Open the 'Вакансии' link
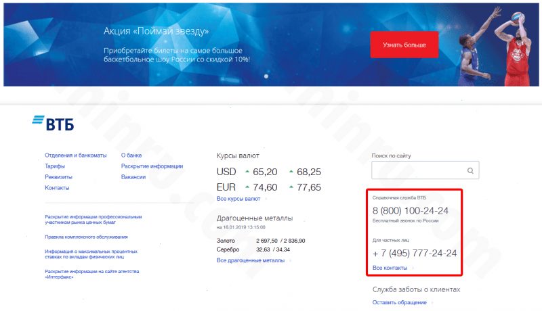The image size is (542, 311). click(x=133, y=177)
